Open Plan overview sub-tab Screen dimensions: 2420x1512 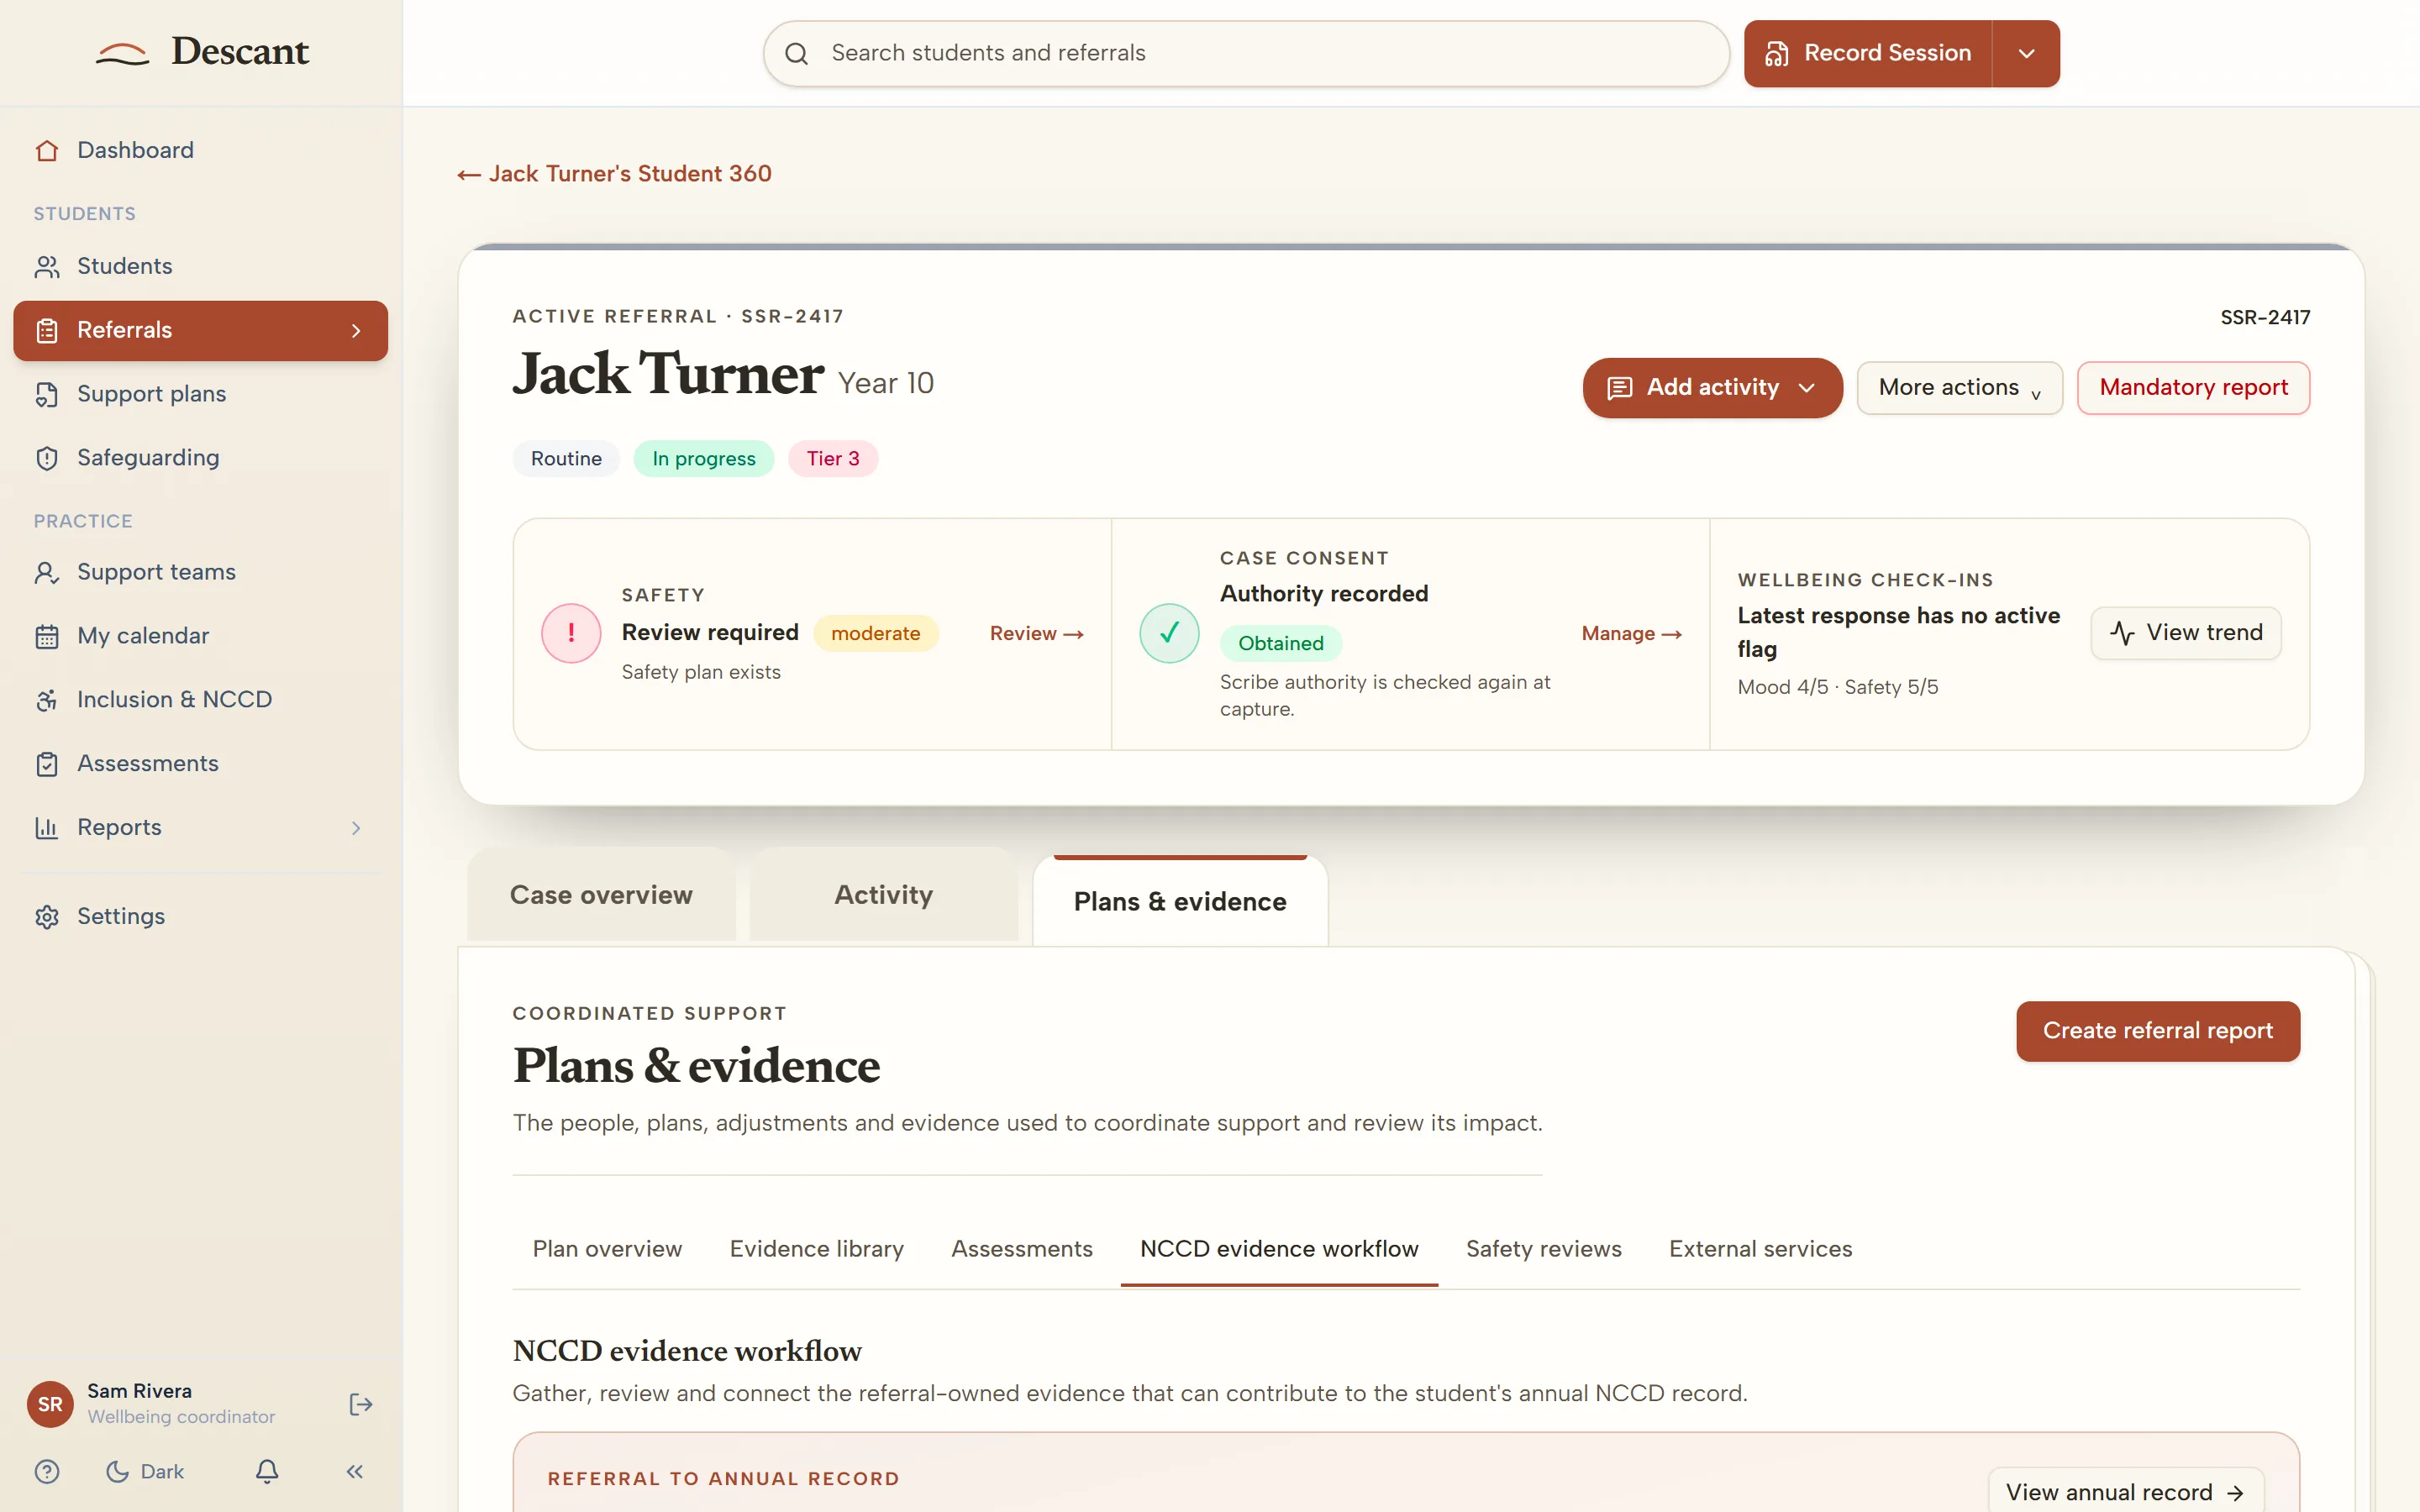607,1249
